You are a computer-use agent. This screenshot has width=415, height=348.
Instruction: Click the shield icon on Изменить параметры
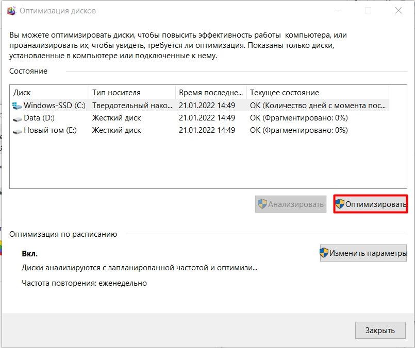[x=324, y=253]
